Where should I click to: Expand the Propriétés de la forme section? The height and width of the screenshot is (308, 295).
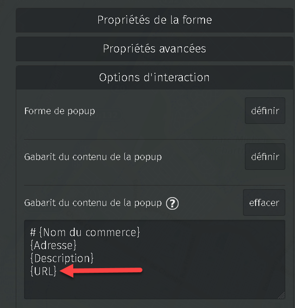click(154, 20)
